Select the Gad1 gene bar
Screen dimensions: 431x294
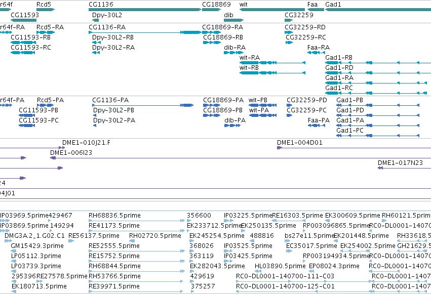pos(378,10)
